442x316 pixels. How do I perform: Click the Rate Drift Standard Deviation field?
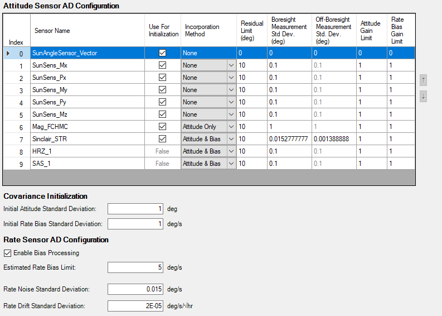click(x=135, y=305)
